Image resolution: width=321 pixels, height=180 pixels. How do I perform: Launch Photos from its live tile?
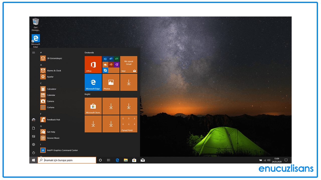point(111,82)
